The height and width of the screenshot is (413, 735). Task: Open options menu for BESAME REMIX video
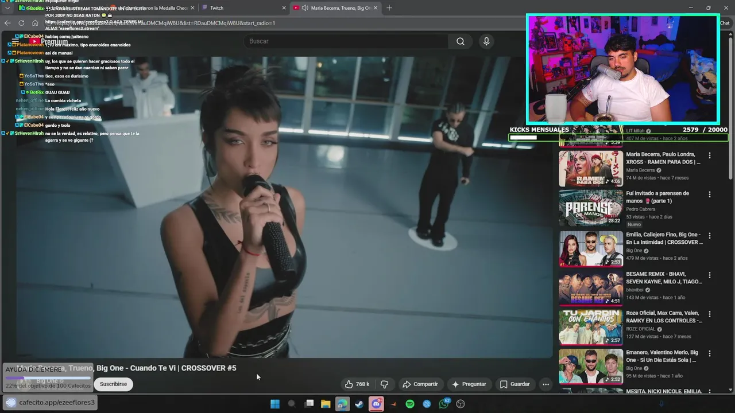(x=710, y=275)
